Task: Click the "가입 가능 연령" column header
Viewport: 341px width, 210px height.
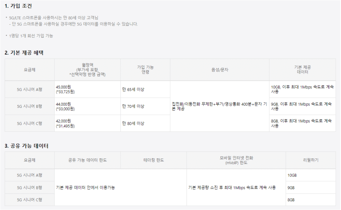Action: pos(145,69)
